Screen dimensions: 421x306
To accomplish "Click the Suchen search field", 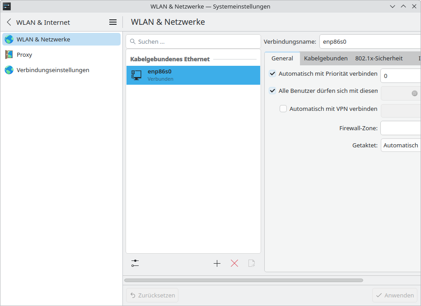I will (x=193, y=41).
